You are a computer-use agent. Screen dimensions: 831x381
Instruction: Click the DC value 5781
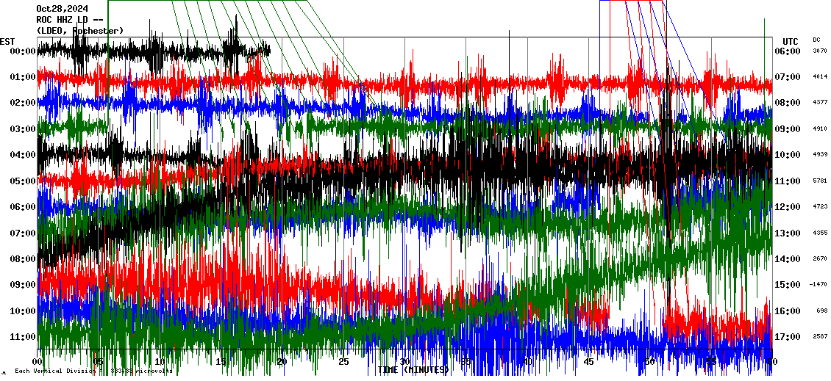point(820,181)
